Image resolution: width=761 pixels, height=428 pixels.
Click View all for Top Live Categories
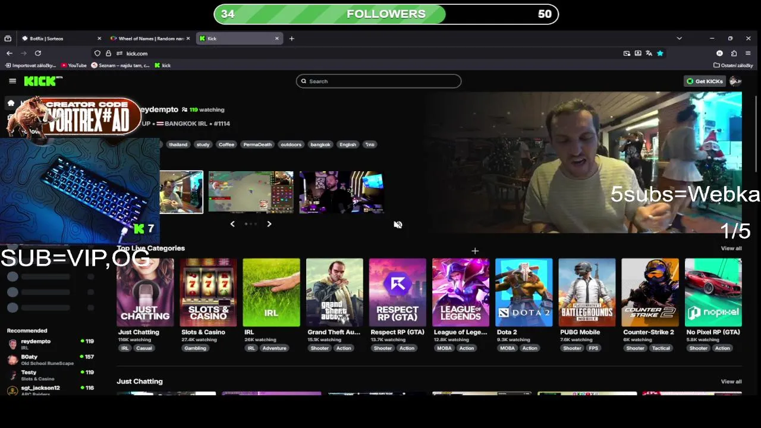click(731, 248)
